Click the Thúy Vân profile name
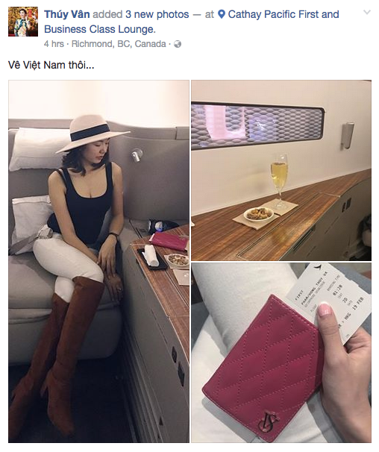This screenshot has height=452, width=379. [67, 14]
